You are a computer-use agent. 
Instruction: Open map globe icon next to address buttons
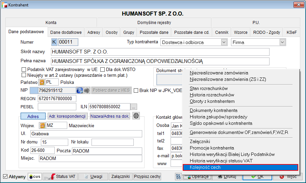[136, 116]
